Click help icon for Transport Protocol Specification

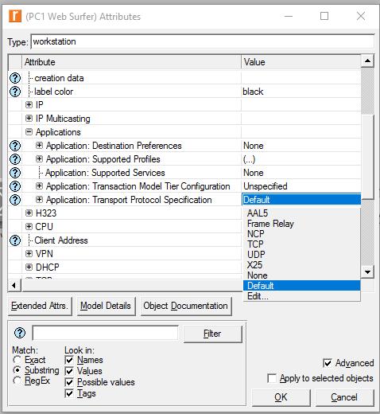coord(15,200)
